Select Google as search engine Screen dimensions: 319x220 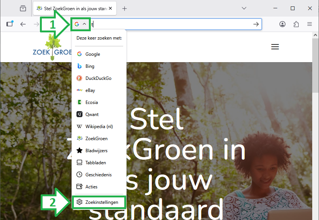click(x=93, y=54)
